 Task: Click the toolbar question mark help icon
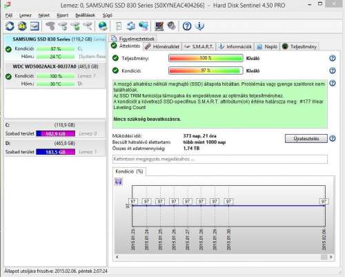point(187,26)
